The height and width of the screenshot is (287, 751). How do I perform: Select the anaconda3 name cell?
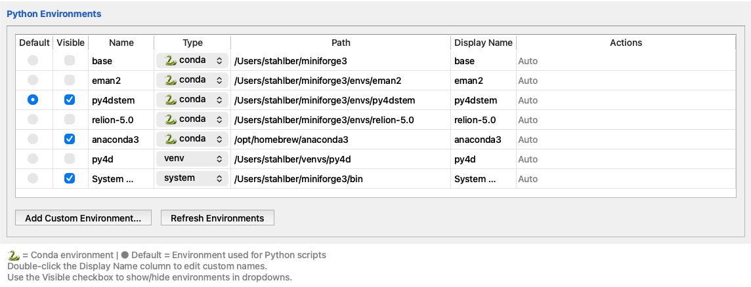121,139
